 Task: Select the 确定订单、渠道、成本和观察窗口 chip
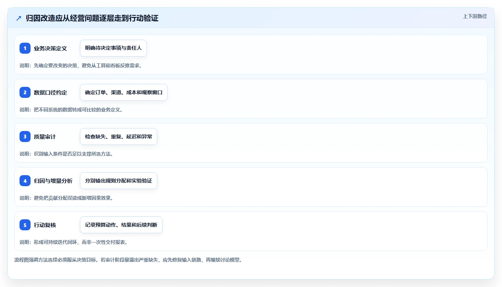[x=124, y=92]
